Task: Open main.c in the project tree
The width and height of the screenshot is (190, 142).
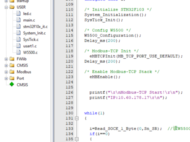Action: point(29,20)
